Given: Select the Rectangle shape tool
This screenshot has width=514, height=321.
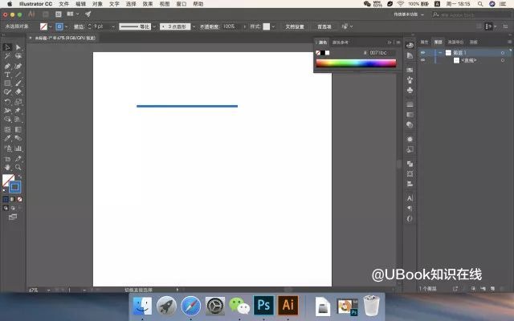Looking at the screenshot, I should coord(7,83).
